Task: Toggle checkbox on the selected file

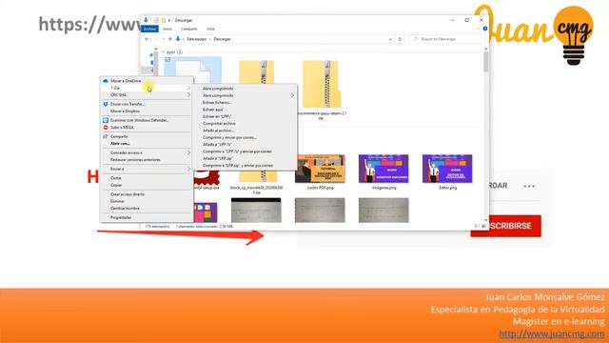Action: [x=167, y=60]
